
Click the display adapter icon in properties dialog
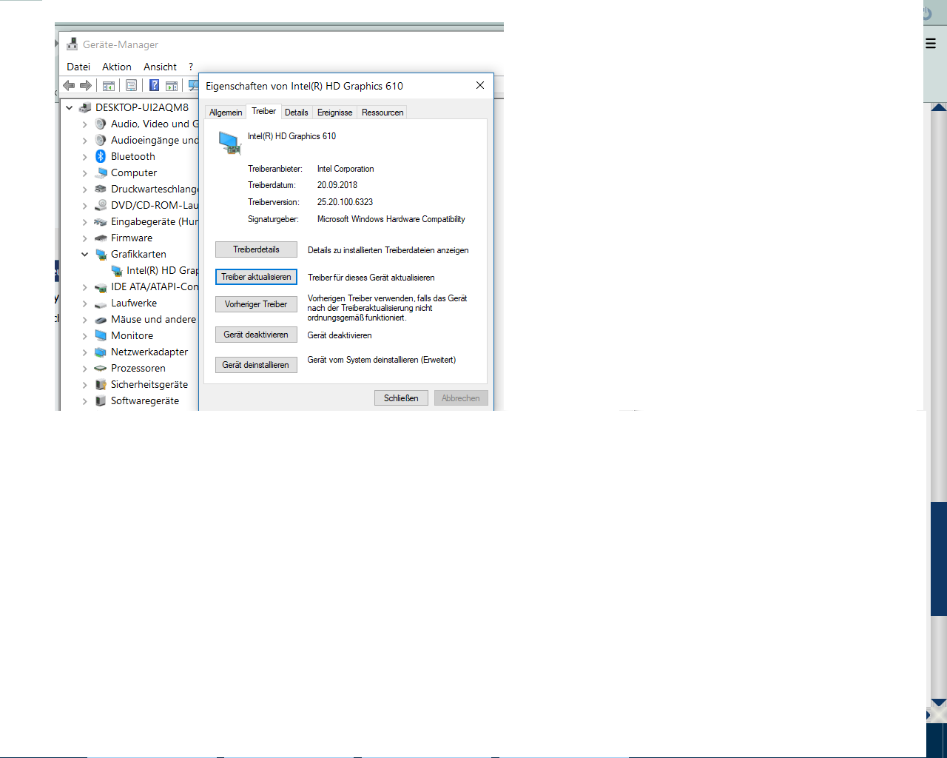(229, 142)
